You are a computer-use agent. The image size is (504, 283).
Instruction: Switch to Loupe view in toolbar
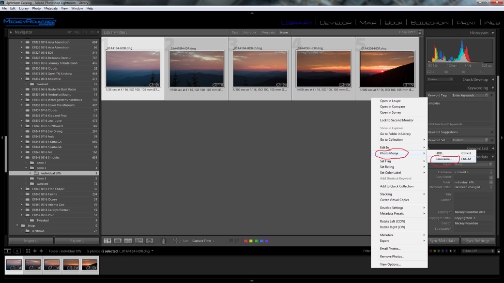click(118, 241)
